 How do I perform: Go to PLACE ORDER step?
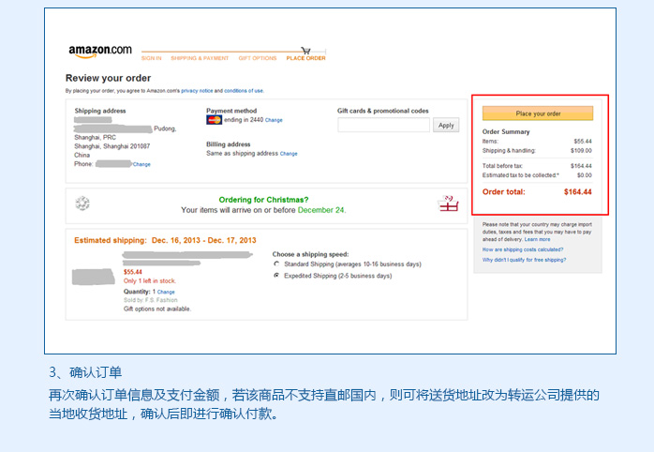coord(305,58)
